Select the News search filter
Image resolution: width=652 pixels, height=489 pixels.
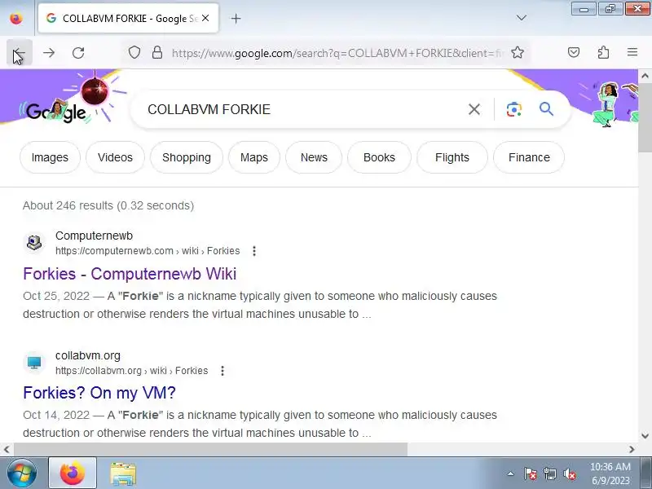tap(314, 157)
